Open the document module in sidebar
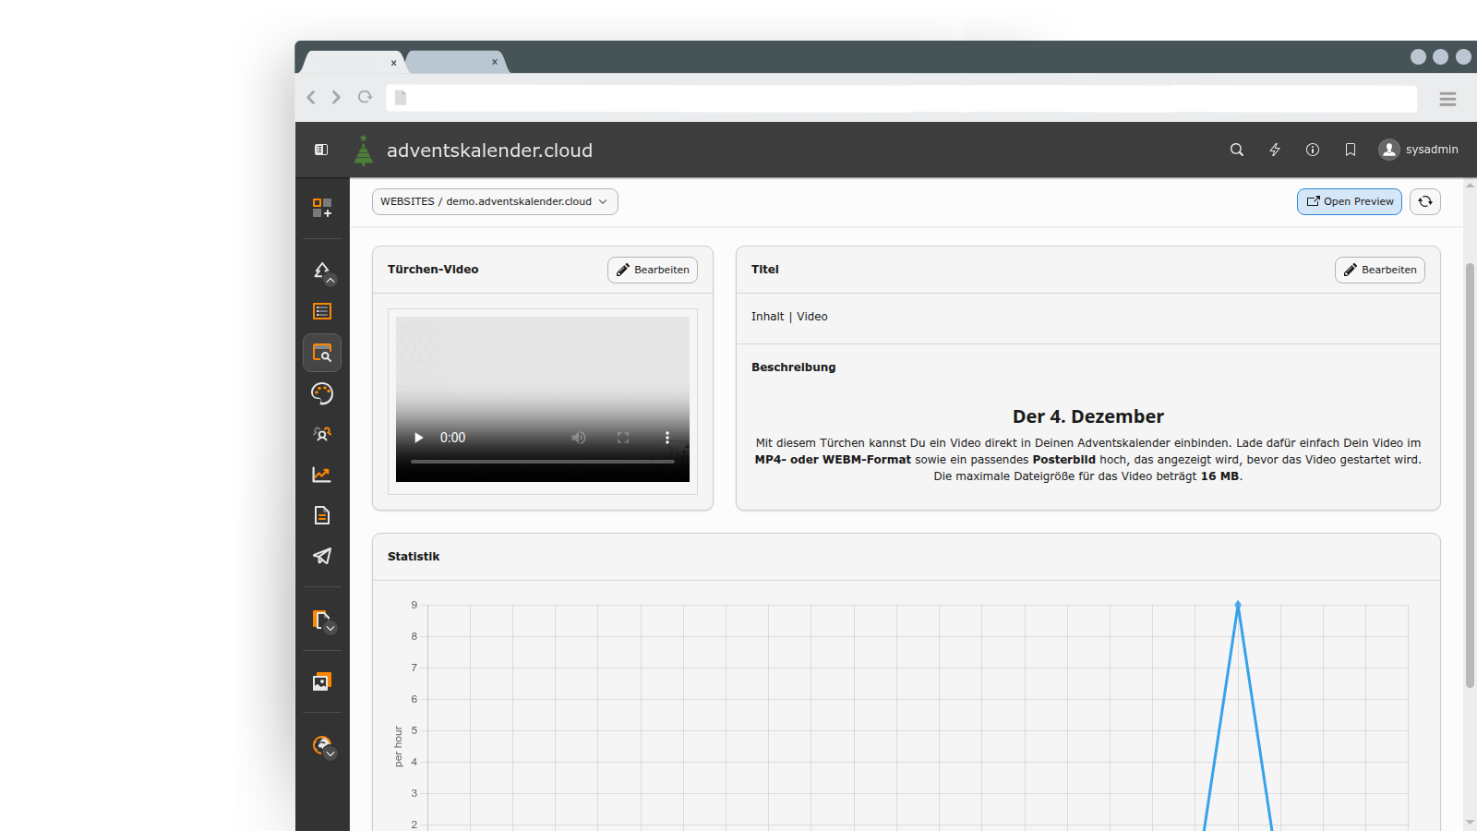This screenshot has height=831, width=1477. (x=322, y=515)
